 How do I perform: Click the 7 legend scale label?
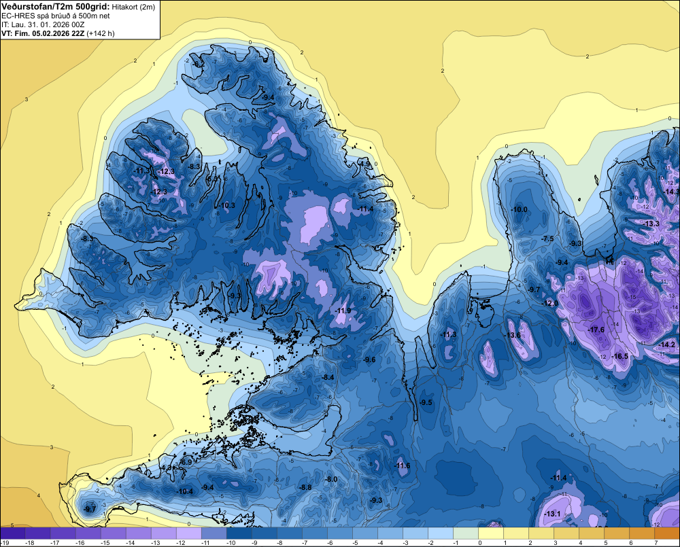(x=656, y=543)
